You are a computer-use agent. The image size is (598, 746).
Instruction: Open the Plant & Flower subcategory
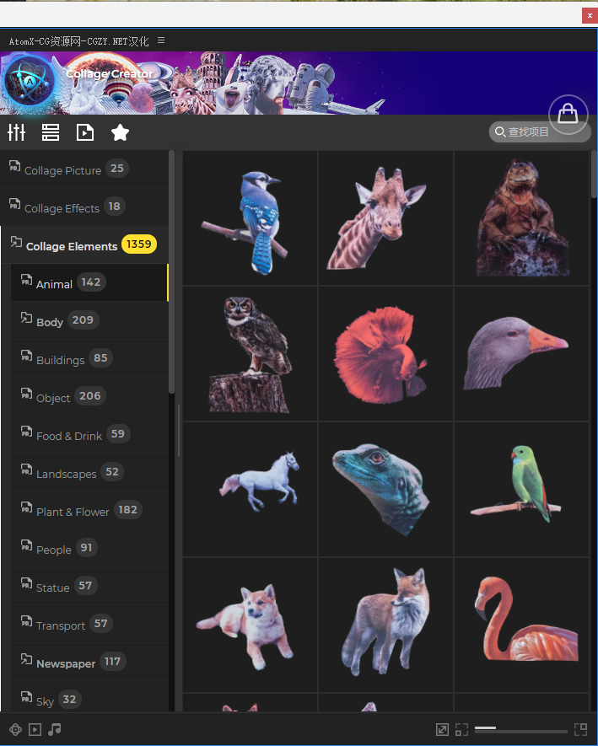pyautogui.click(x=89, y=511)
